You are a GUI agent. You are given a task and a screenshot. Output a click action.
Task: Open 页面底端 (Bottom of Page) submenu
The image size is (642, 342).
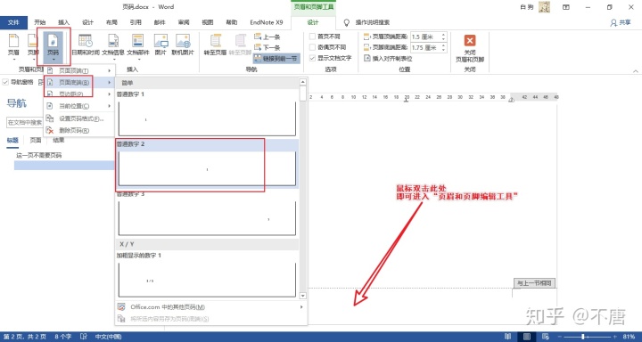point(78,83)
